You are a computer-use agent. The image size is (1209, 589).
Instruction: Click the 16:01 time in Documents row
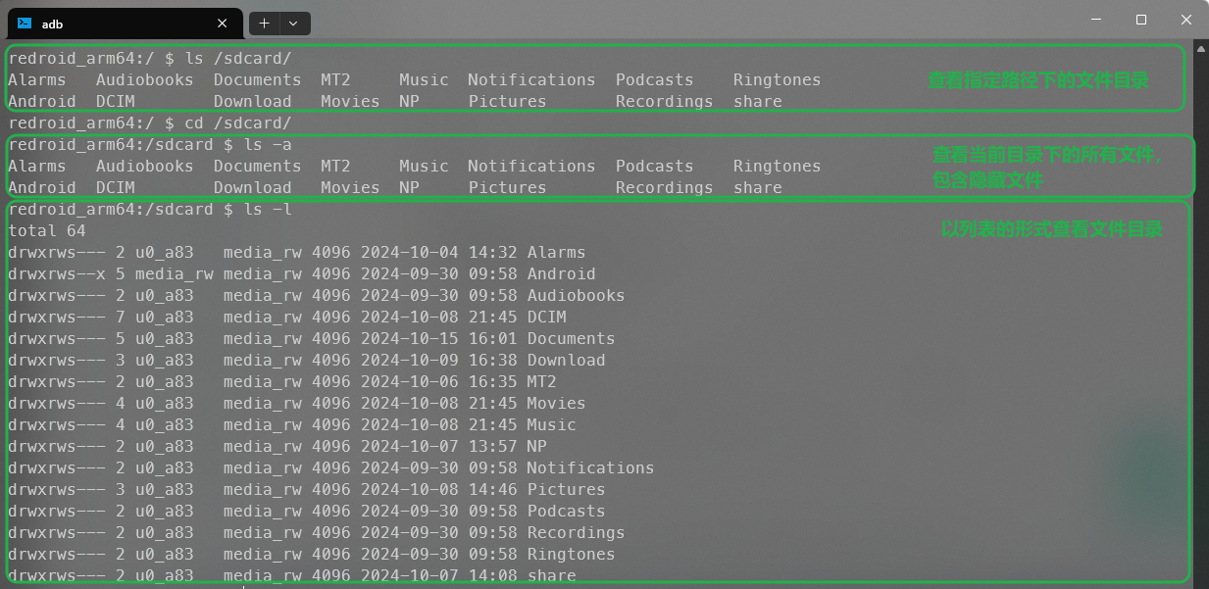(x=493, y=338)
